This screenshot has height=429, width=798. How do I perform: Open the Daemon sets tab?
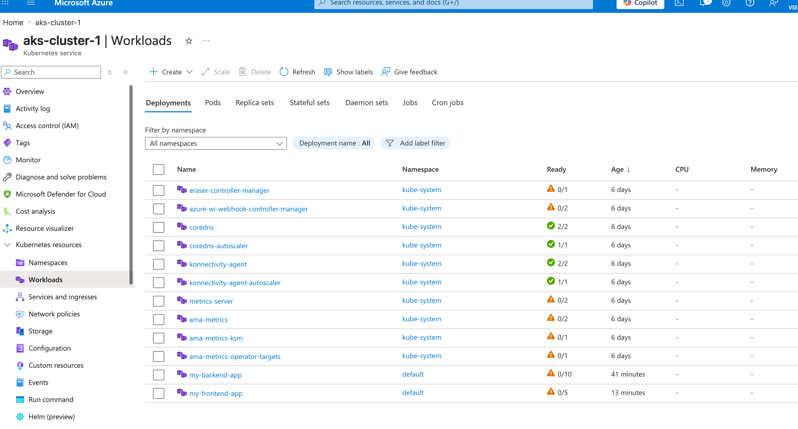(x=367, y=103)
